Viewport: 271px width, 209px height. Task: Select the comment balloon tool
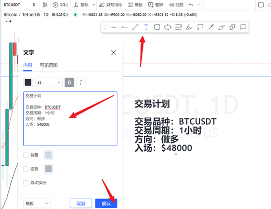243,27
